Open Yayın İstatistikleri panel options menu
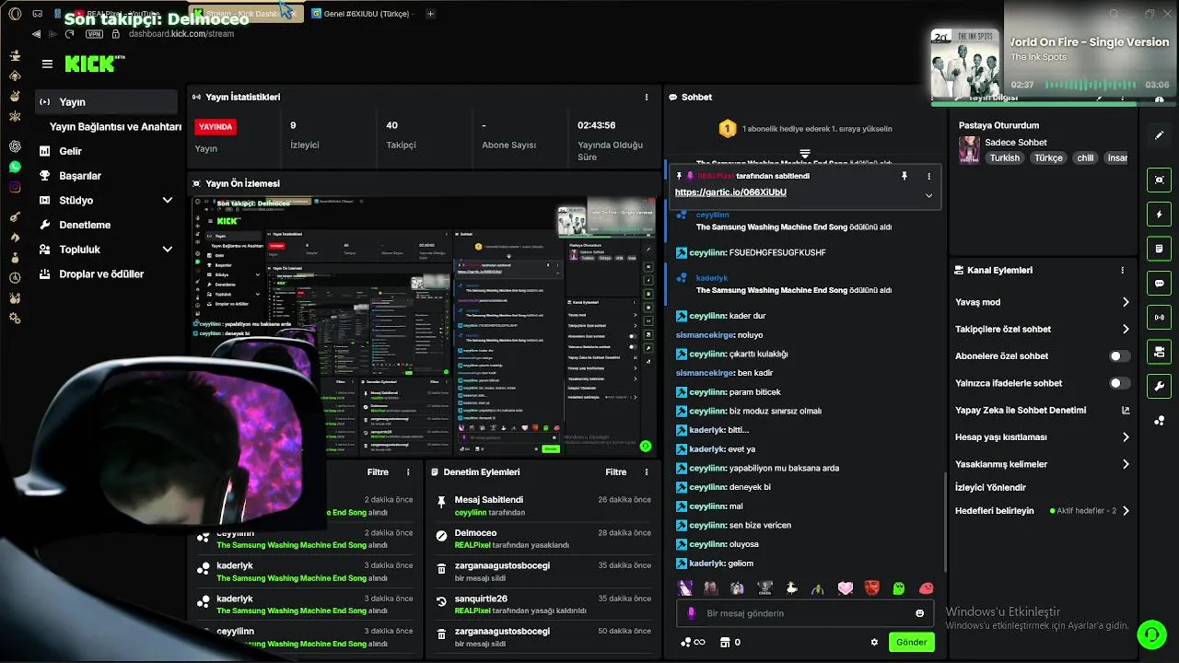Viewport: 1179px width, 663px height. point(646,97)
